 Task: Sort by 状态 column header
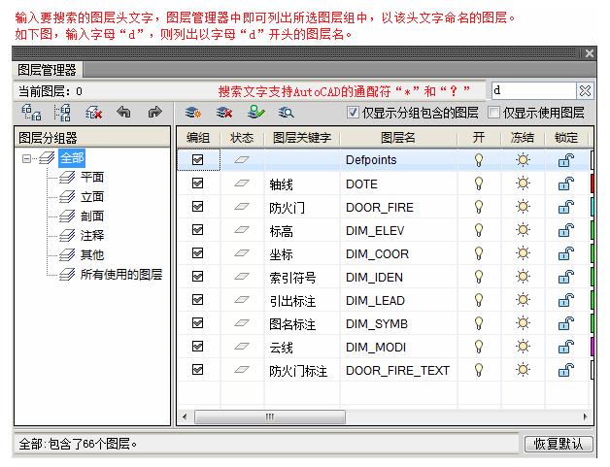242,138
